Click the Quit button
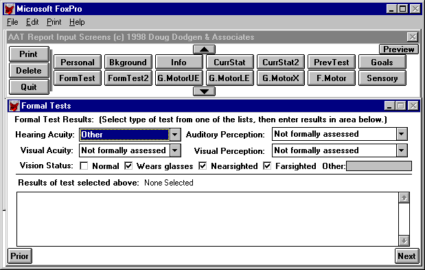The height and width of the screenshot is (270, 425). [29, 87]
